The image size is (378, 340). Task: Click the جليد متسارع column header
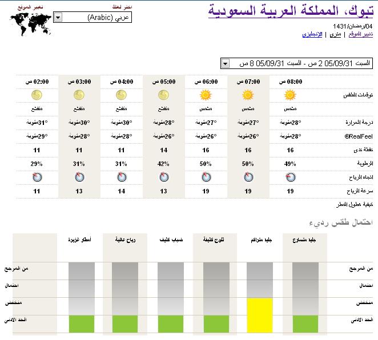tap(304, 240)
